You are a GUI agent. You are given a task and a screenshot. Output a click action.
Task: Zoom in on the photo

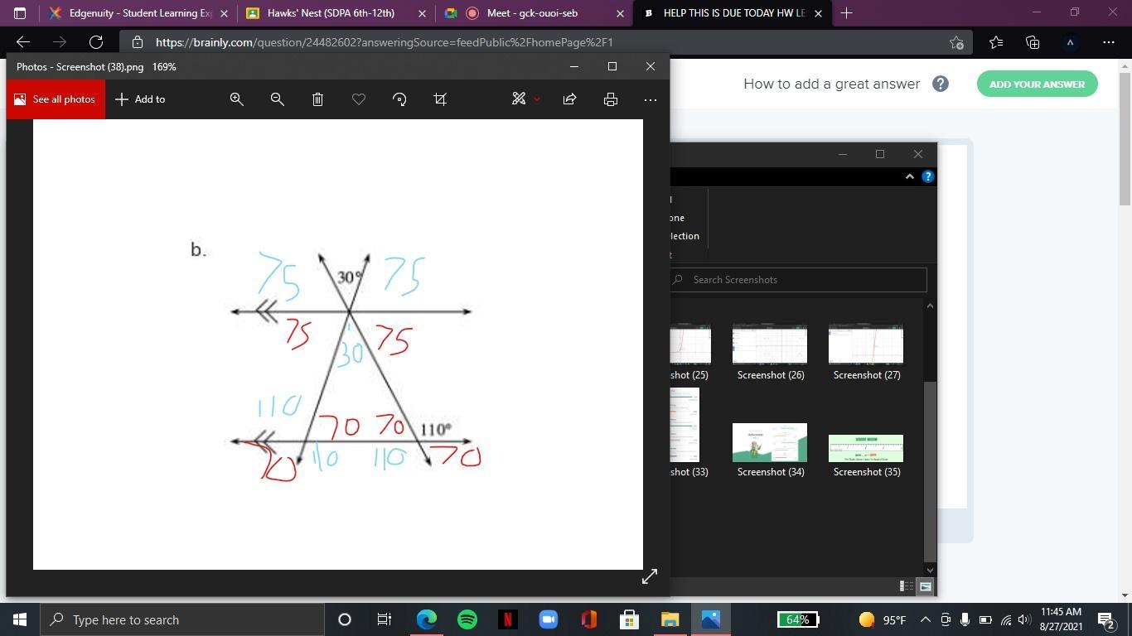(237, 99)
